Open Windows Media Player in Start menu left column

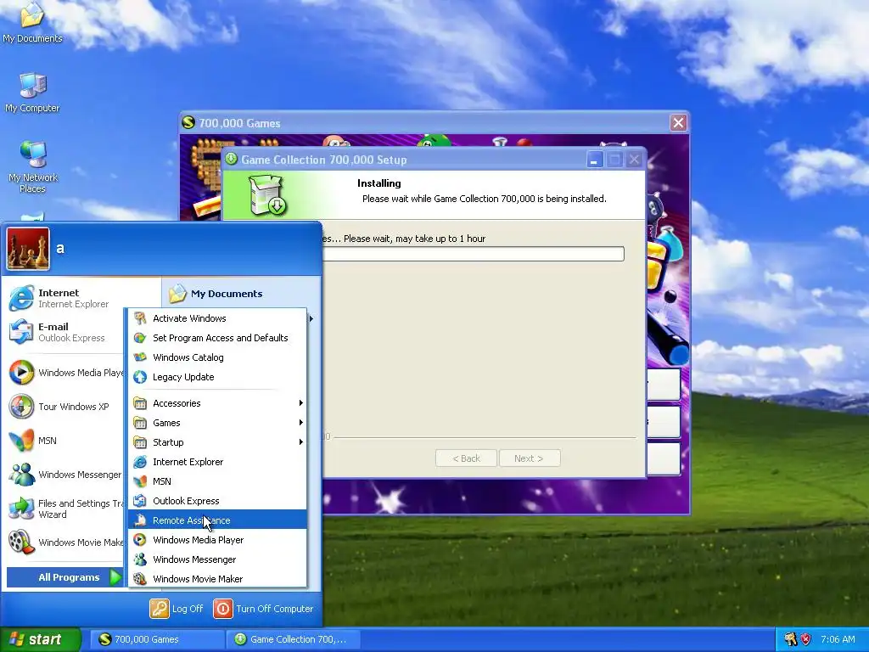(65, 373)
